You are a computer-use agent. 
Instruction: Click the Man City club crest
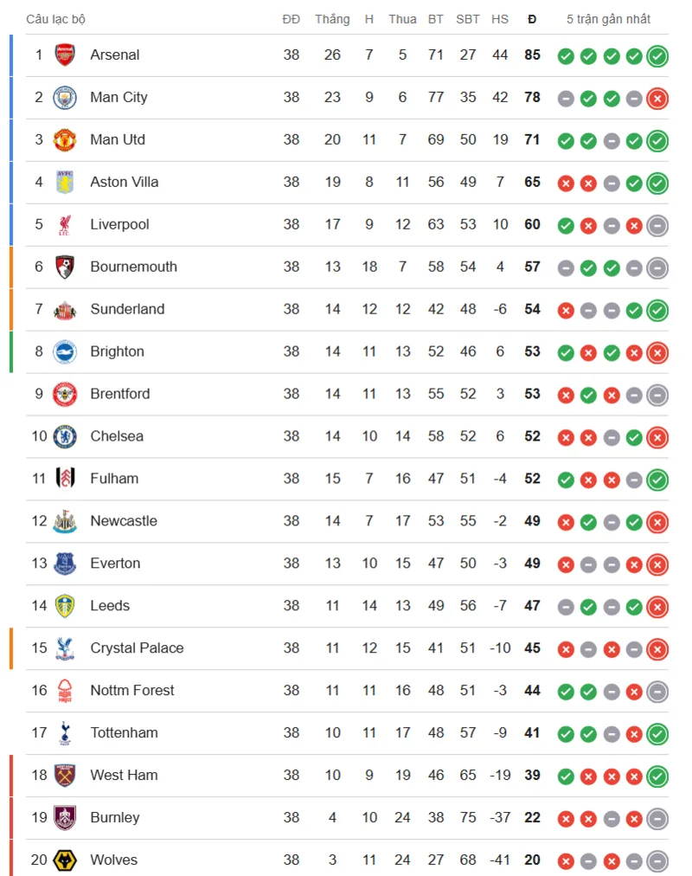click(65, 97)
